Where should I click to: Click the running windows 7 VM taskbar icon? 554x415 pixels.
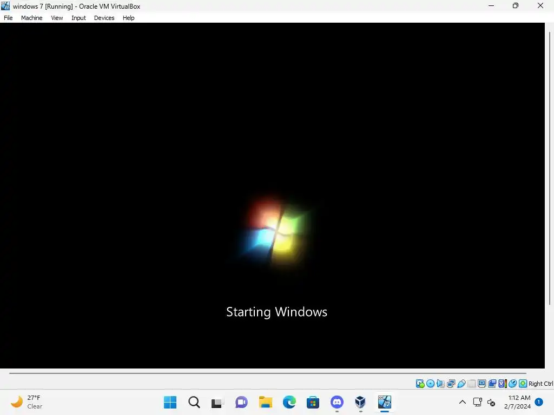coord(385,402)
